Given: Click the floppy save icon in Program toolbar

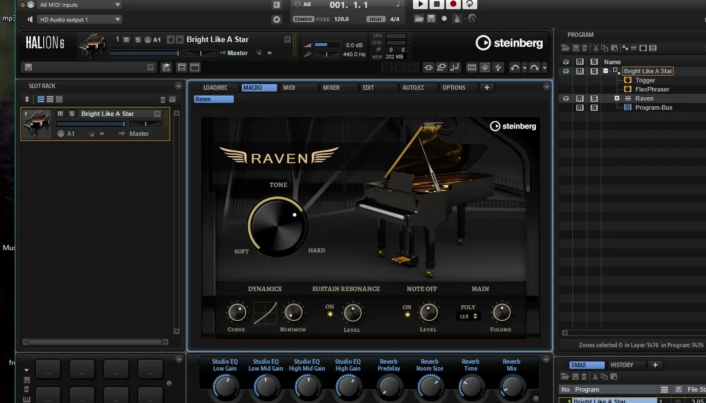Looking at the screenshot, I should 576,48.
